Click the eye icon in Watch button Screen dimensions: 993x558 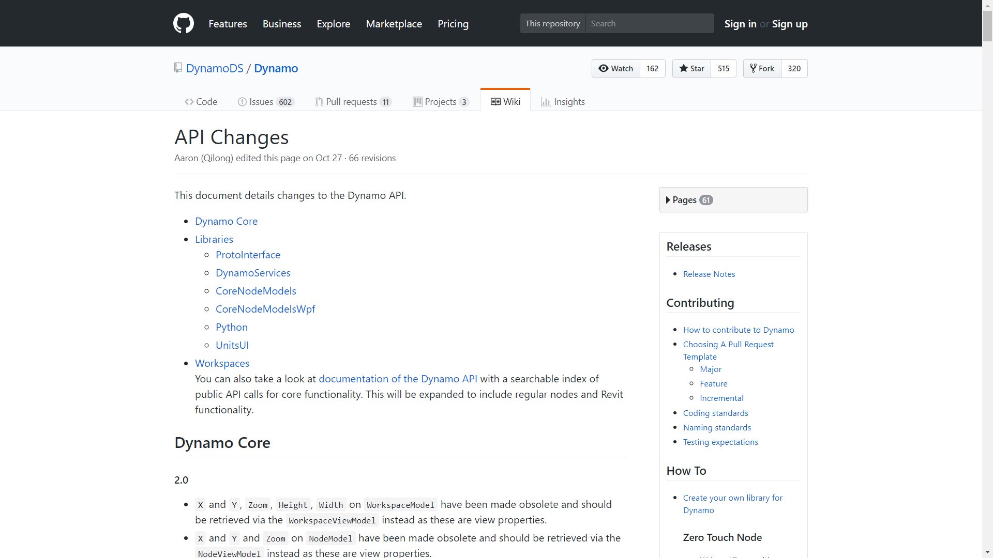click(x=603, y=68)
